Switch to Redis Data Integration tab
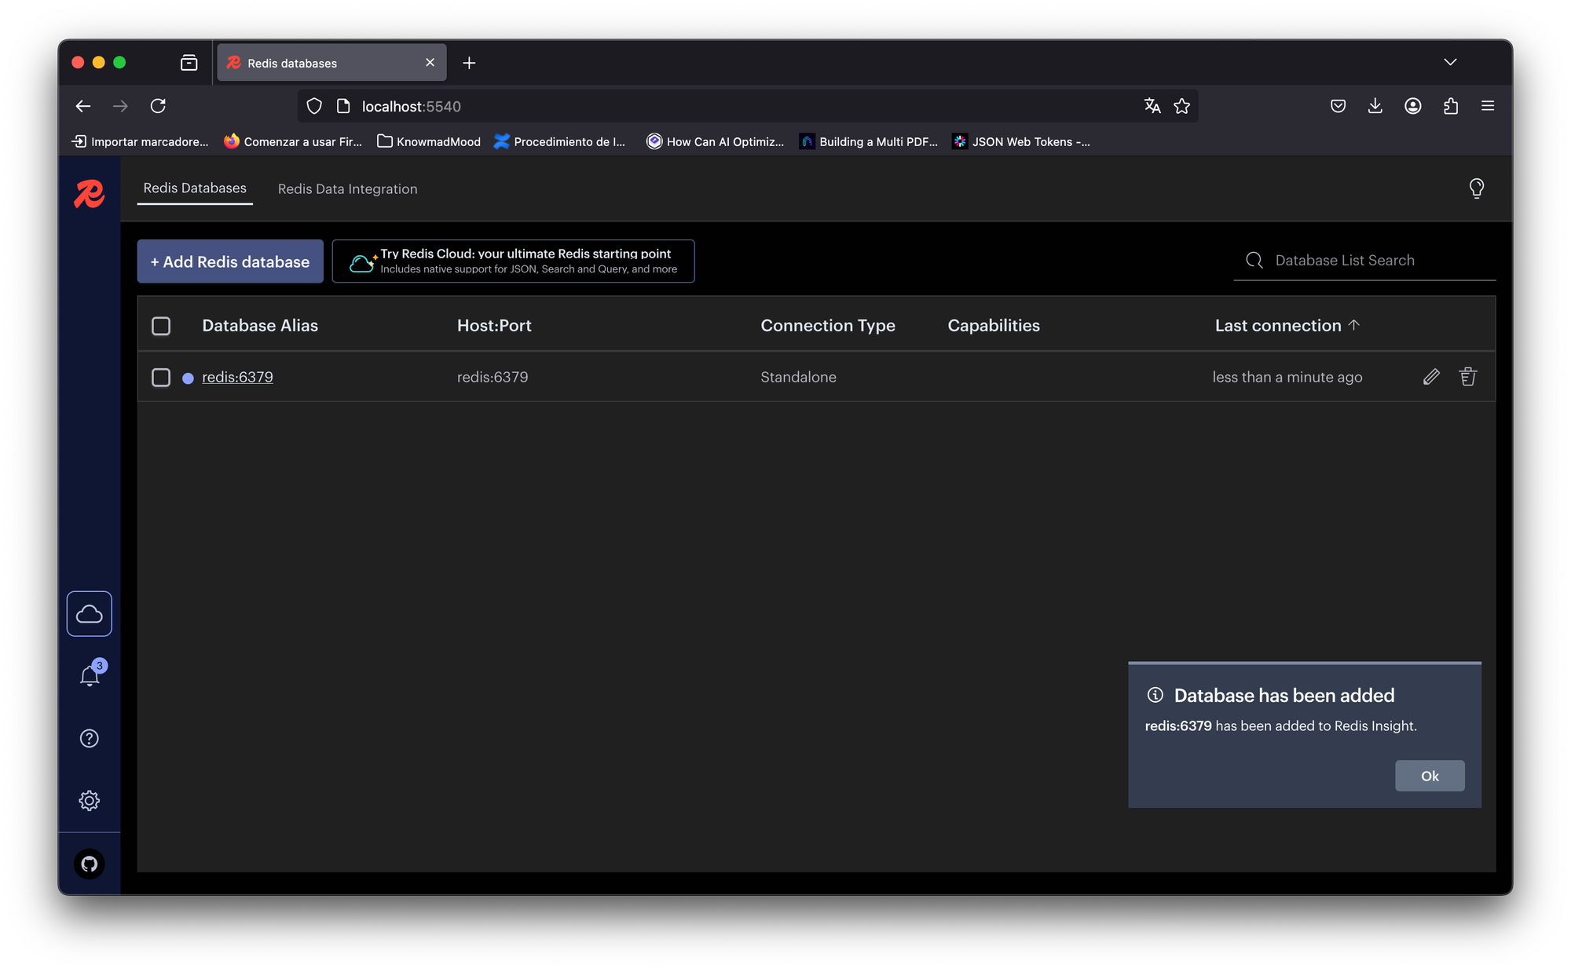 pyautogui.click(x=347, y=189)
